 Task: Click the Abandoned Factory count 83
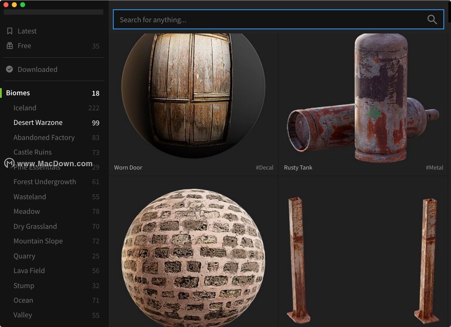[x=96, y=137]
